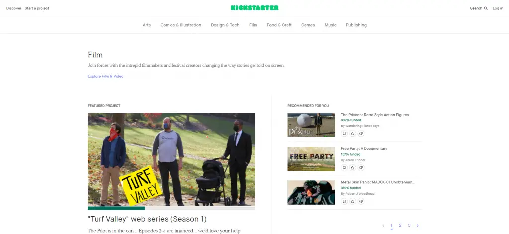Save the Metal Skin Panic project bookmark
Viewport: 509px width, 234px height.
tap(344, 201)
